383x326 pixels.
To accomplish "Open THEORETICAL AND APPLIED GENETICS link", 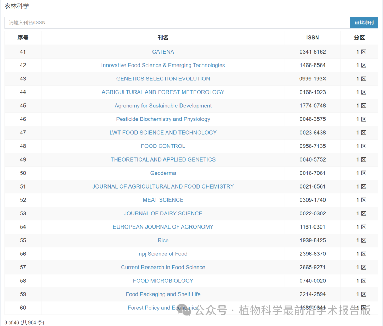I will (163, 159).
